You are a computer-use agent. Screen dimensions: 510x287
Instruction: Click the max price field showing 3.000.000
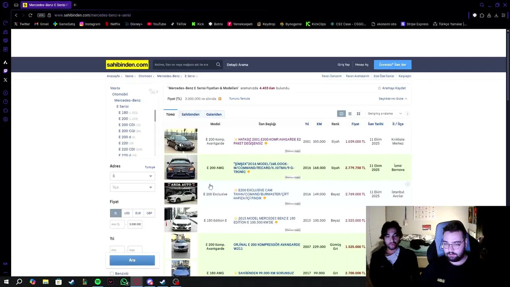(x=135, y=224)
